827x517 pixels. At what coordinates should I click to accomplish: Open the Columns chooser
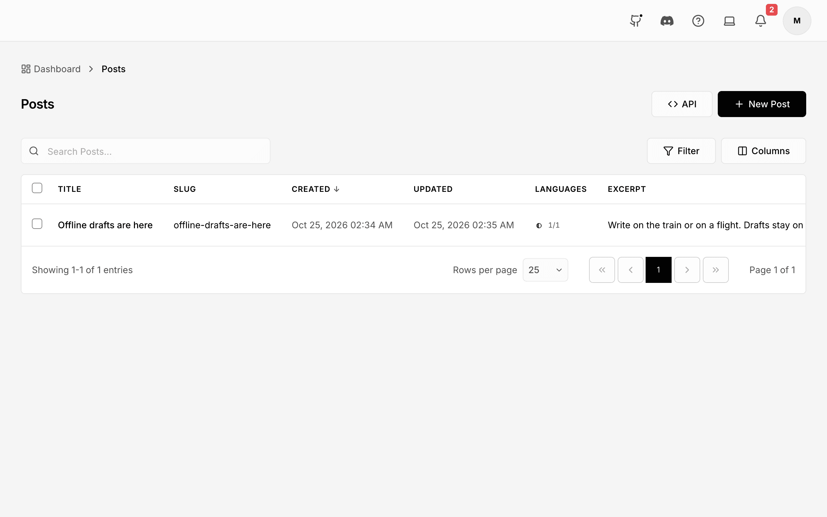point(763,151)
